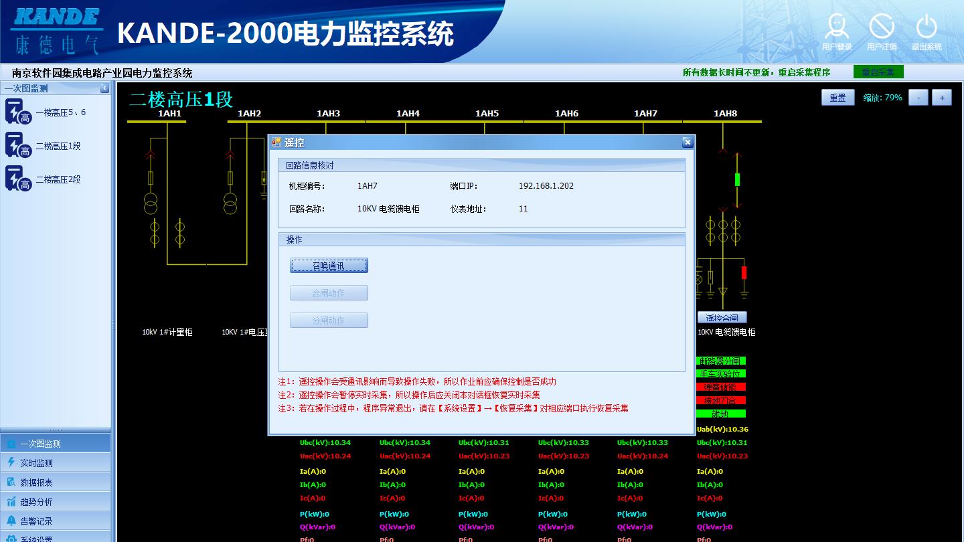This screenshot has height=542, width=964.
Task: Click the 遥控合闸 button under 1AH8
Action: click(722, 318)
